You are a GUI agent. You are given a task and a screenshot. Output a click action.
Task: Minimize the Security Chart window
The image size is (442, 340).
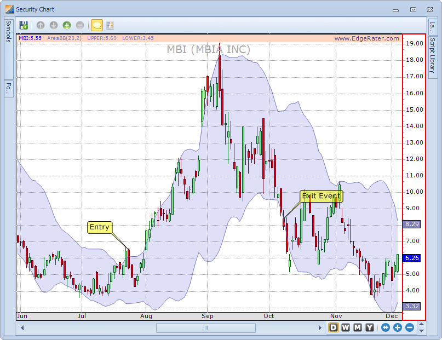(x=396, y=10)
